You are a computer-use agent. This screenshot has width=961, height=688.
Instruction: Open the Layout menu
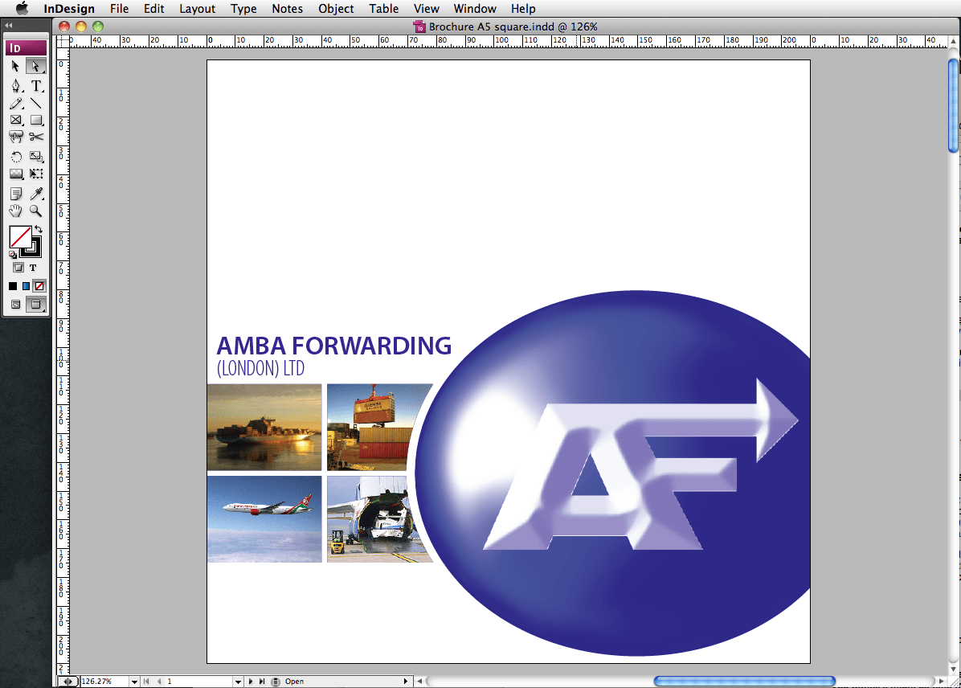198,9
